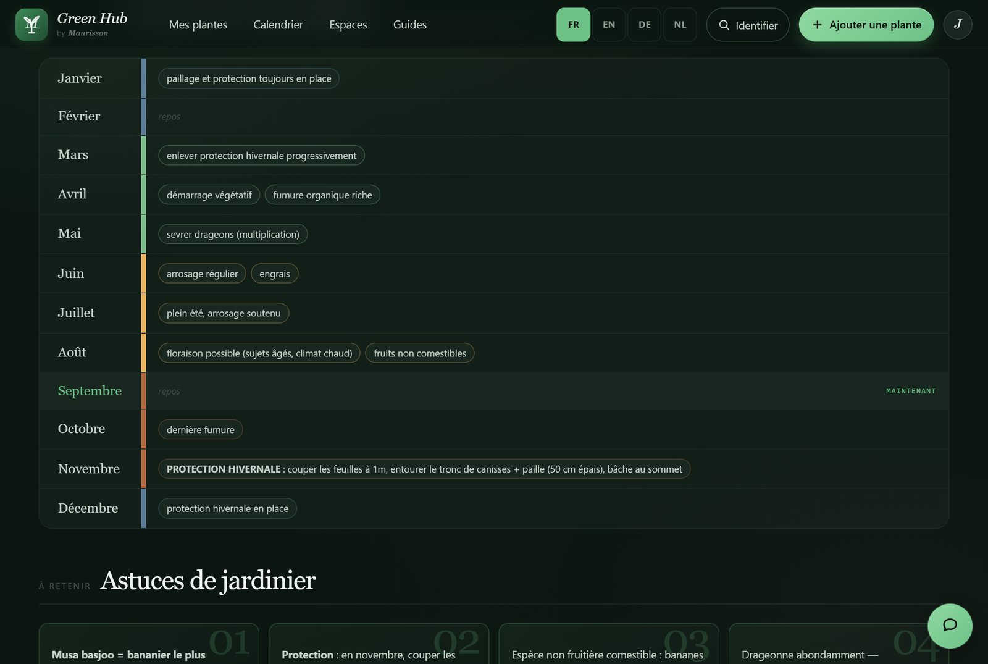Image resolution: width=988 pixels, height=664 pixels.
Task: Select the highlighted Septembre month label
Action: tap(90, 391)
